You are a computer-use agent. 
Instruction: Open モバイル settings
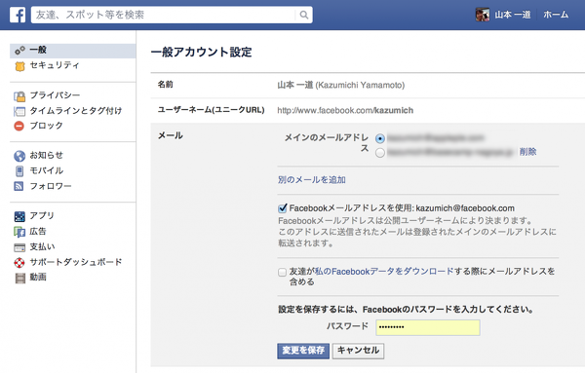pyautogui.click(x=47, y=170)
